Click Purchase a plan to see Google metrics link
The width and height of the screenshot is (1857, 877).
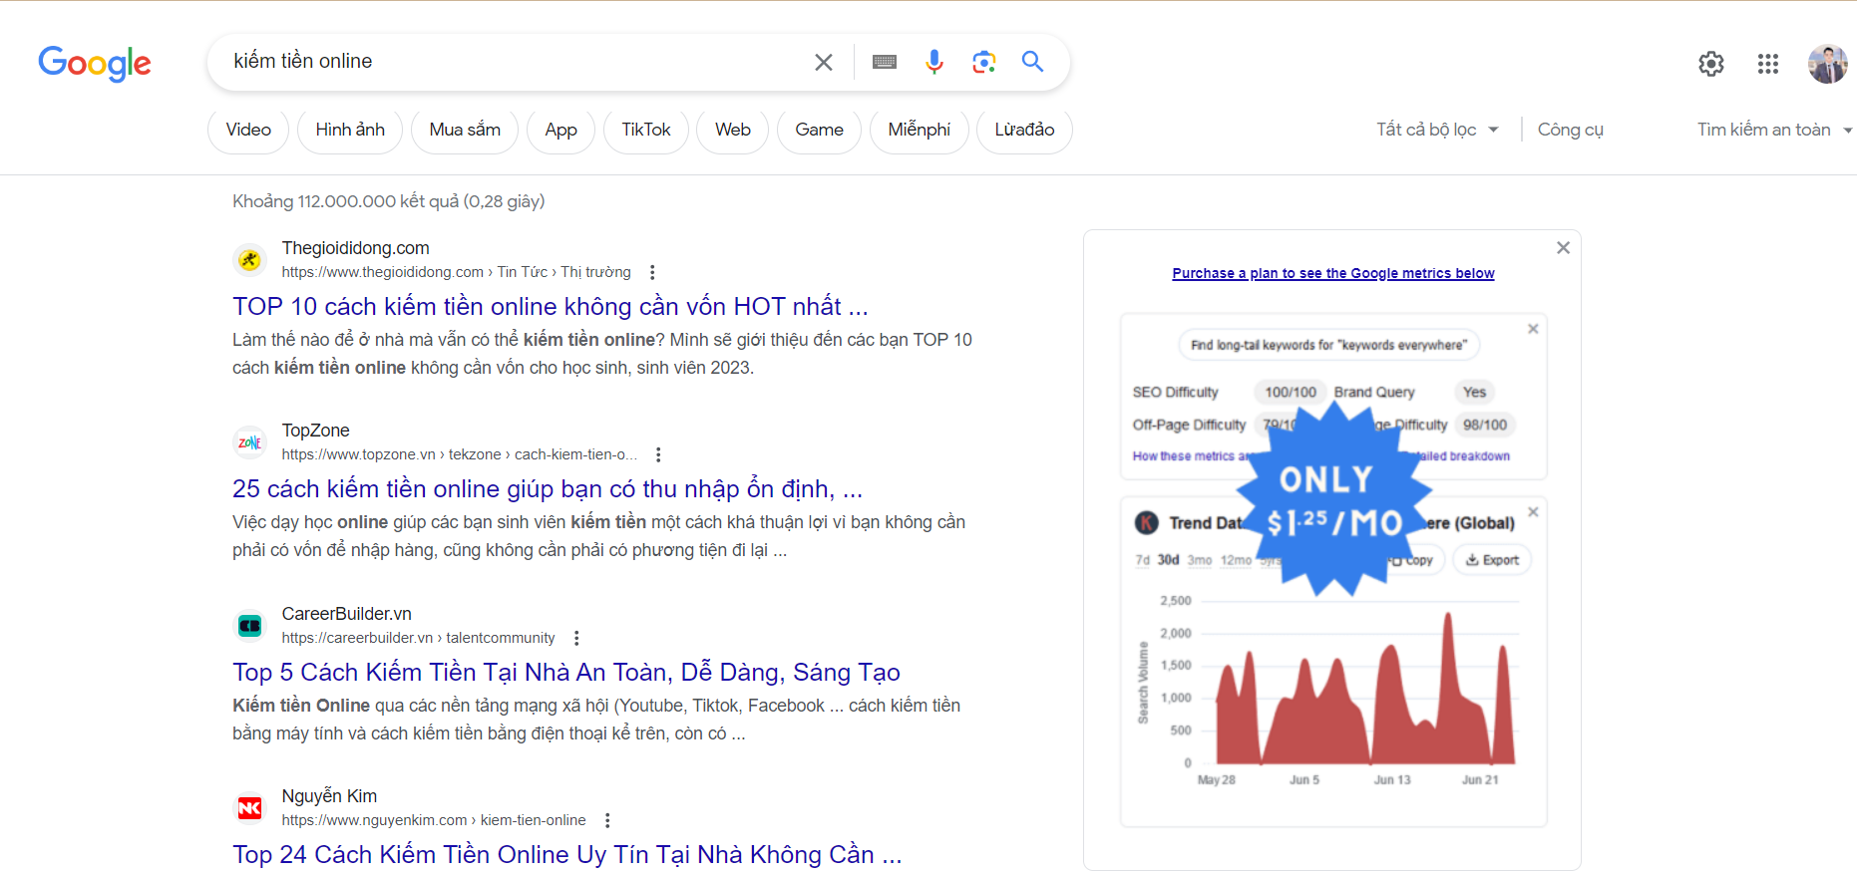[x=1333, y=273]
